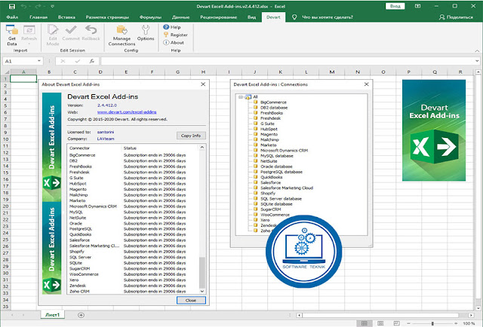Click the Вход sign-in button

point(395,6)
